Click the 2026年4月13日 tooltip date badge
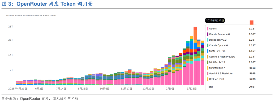 pyautogui.click(x=215, y=20)
